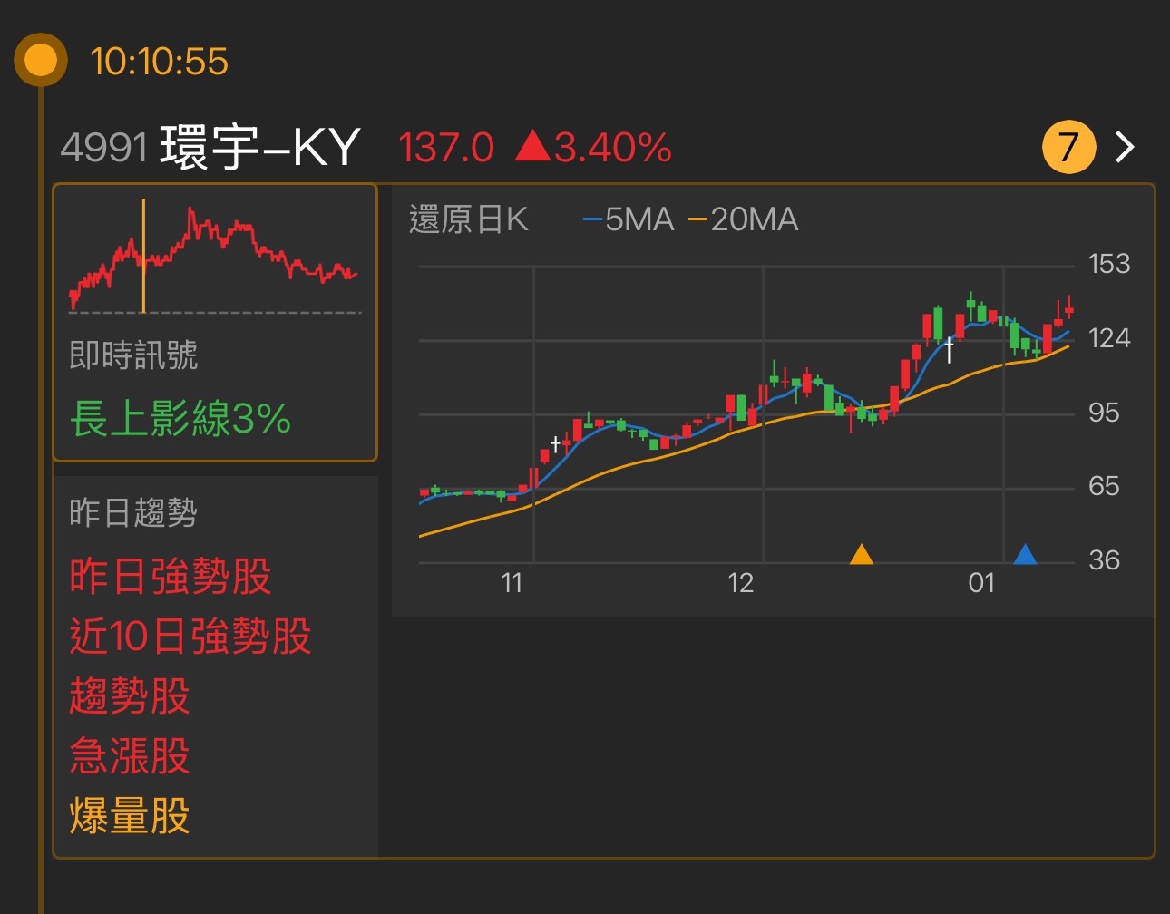
Task: Open the orange badge showing 7 signals
Action: coord(1068,146)
